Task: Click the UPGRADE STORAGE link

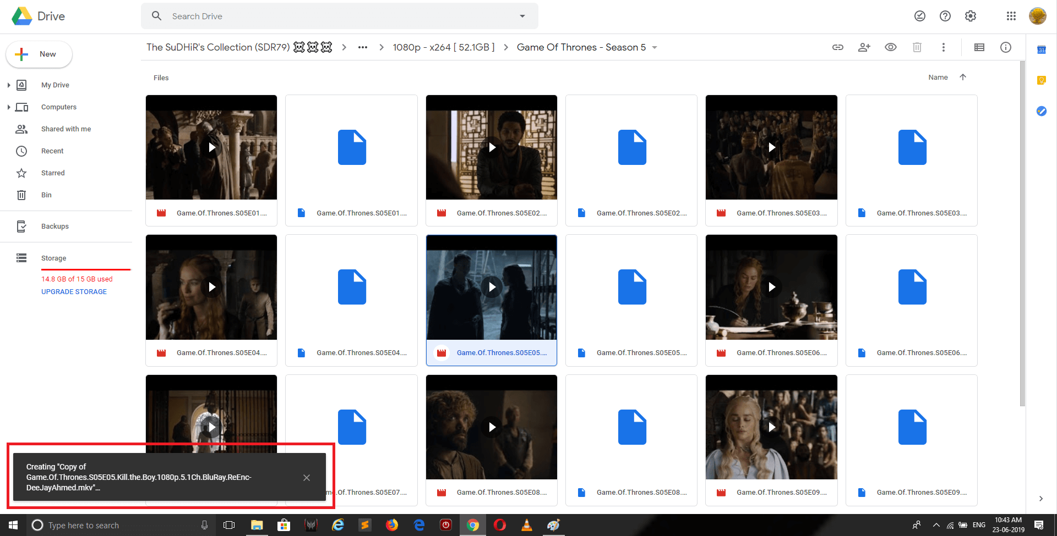Action: [74, 292]
